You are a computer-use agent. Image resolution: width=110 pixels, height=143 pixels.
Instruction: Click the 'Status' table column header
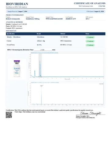tap(87, 34)
